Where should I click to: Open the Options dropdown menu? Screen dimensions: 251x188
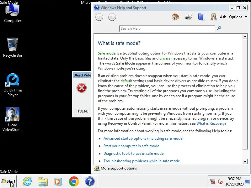click(x=238, y=17)
